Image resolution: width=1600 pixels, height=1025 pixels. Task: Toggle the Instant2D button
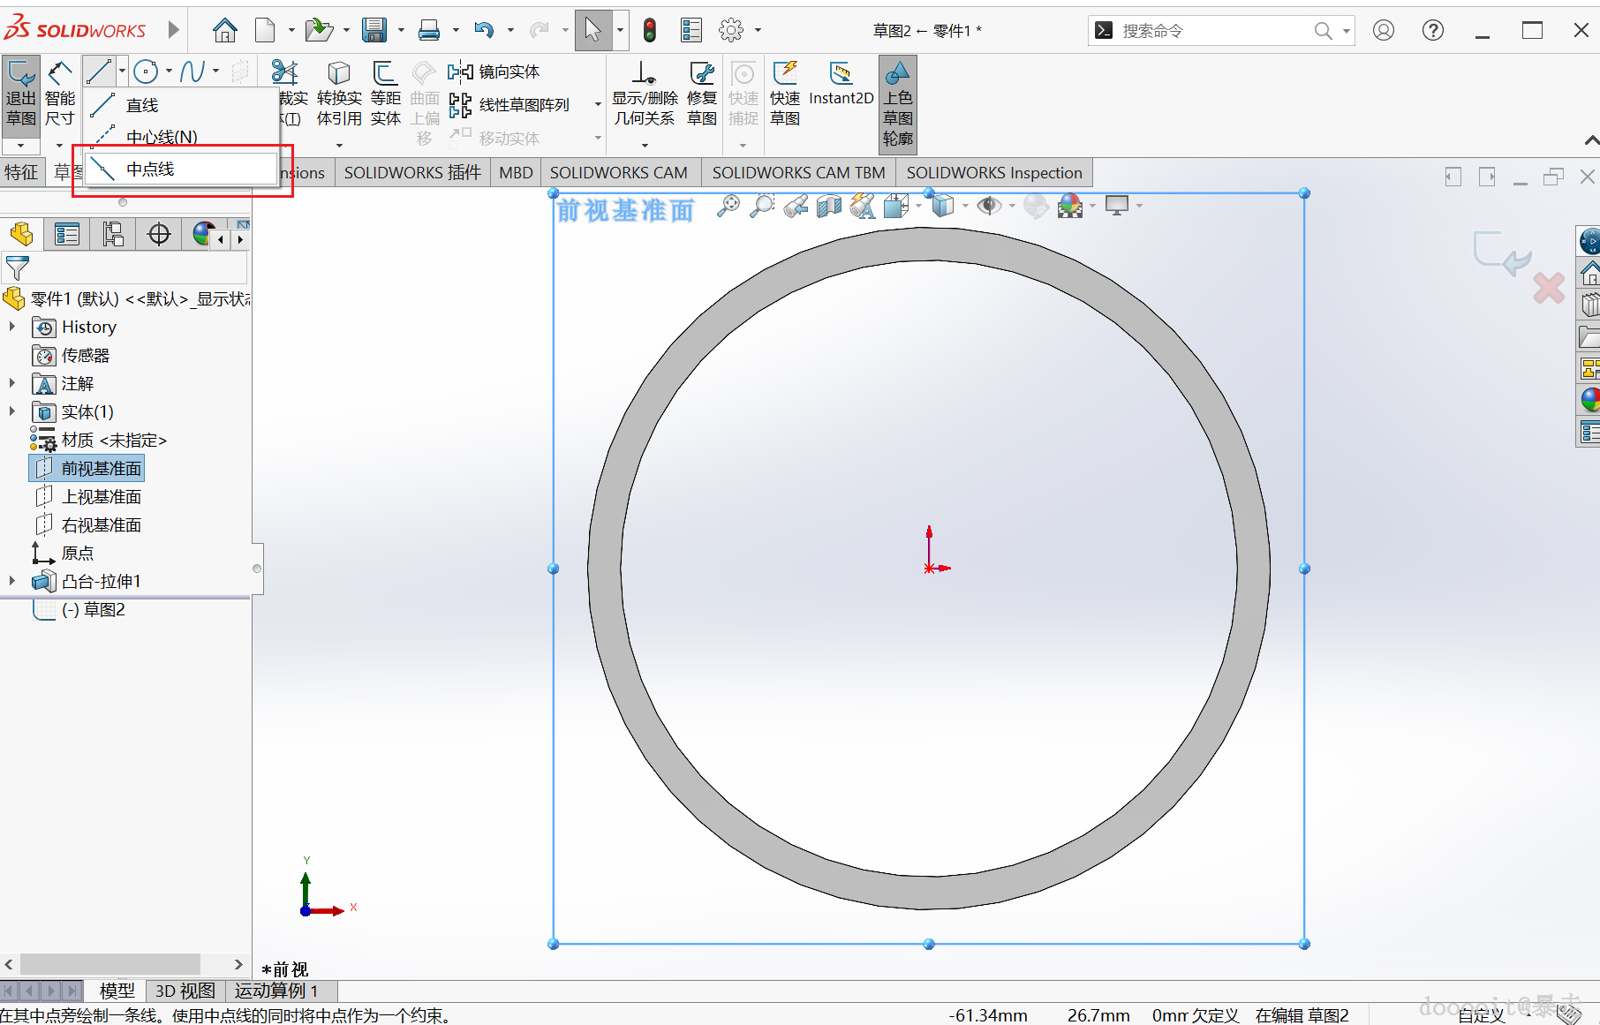(x=841, y=85)
